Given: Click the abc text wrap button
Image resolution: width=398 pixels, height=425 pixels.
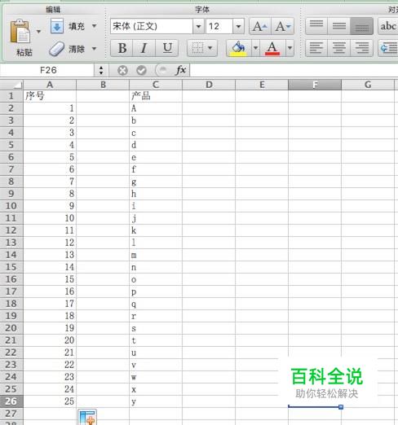Looking at the screenshot, I should [x=388, y=26].
